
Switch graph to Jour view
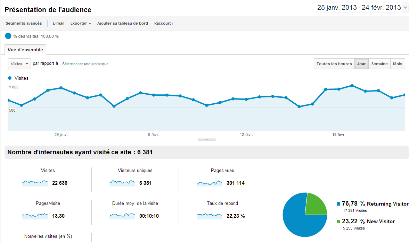361,64
